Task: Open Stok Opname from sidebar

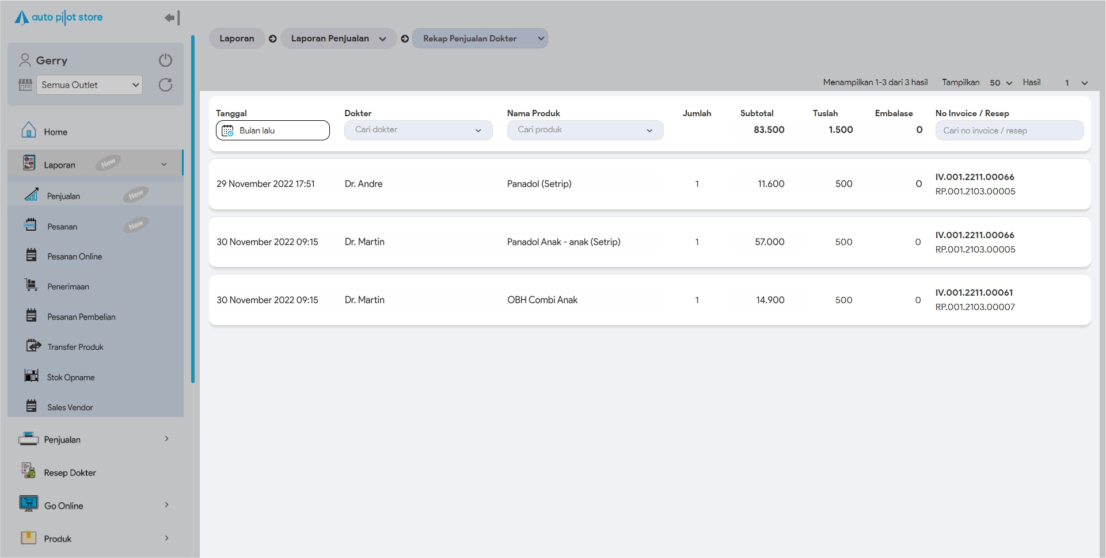Action: pos(70,377)
